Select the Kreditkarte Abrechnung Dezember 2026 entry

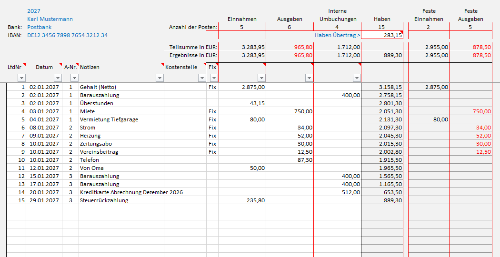[131, 192]
